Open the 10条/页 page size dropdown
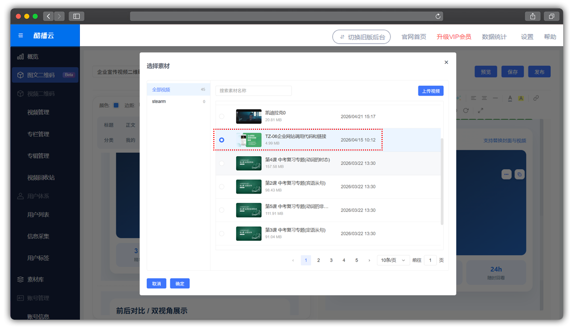571x328 pixels. pos(393,261)
